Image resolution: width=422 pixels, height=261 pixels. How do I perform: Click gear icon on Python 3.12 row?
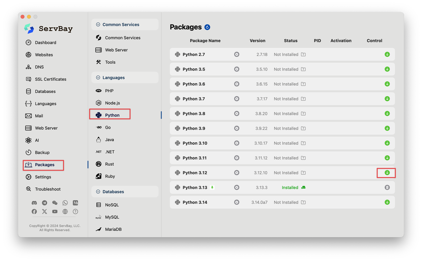[x=237, y=173]
